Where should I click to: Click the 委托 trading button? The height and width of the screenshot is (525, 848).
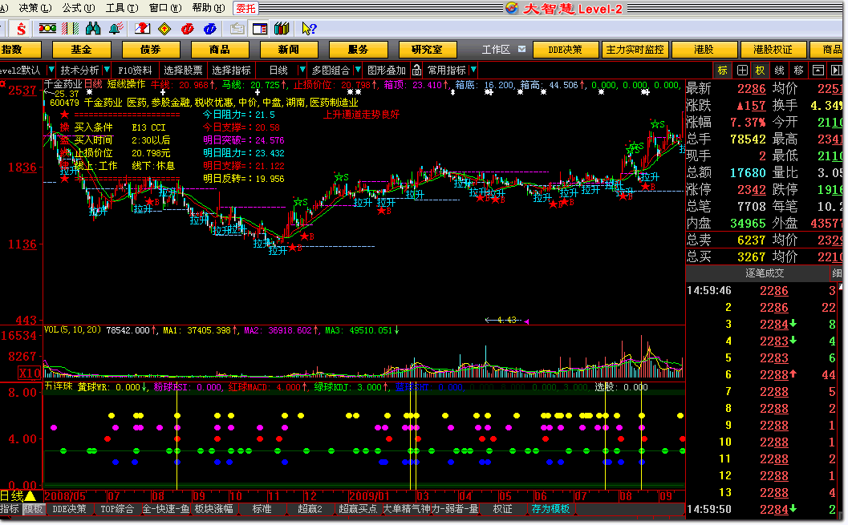tap(245, 8)
